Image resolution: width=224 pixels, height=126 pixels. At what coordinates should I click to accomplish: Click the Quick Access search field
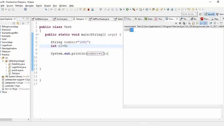[x=189, y=14]
